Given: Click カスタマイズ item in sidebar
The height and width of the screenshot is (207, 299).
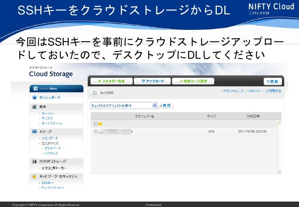Looking at the screenshot, I should point(50,143).
